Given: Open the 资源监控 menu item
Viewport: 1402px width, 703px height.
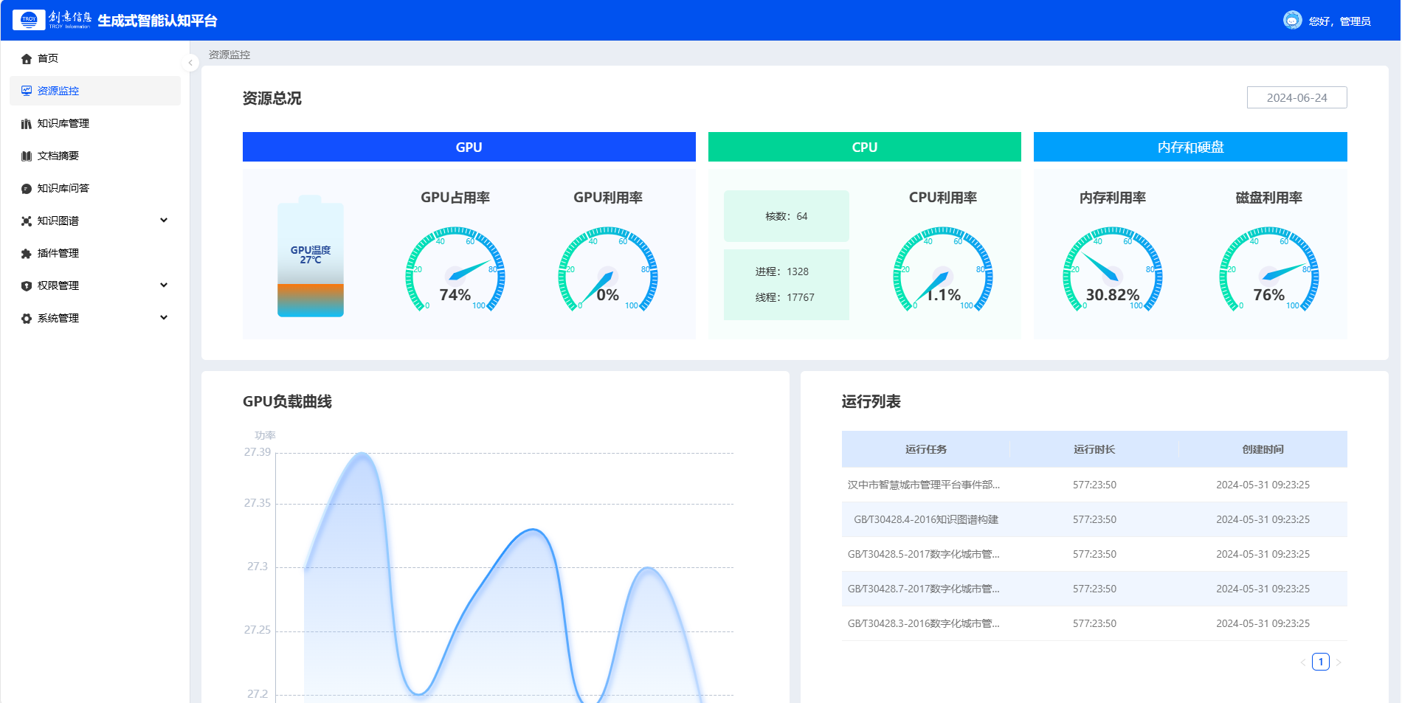Looking at the screenshot, I should [95, 91].
